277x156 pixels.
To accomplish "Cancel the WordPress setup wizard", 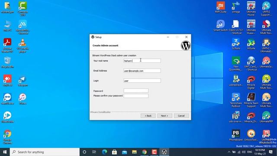I will (x=181, y=116).
